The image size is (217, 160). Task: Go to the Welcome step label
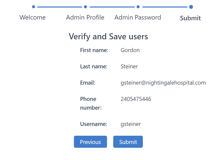(33, 18)
